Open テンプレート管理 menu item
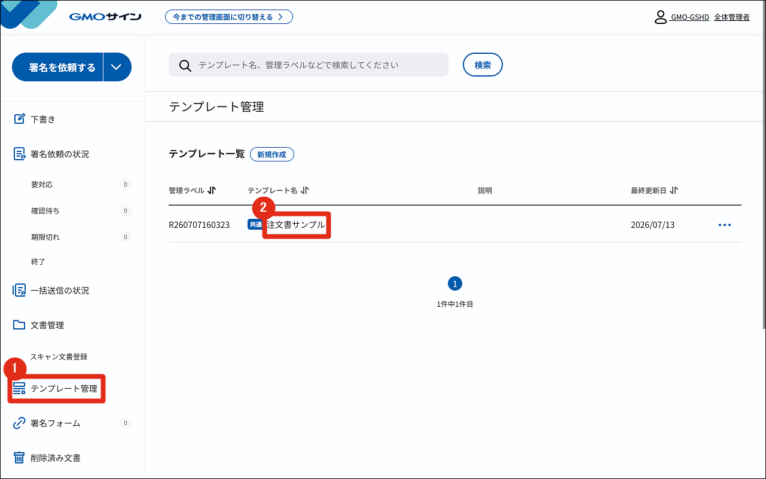Image resolution: width=766 pixels, height=479 pixels. pos(64,389)
